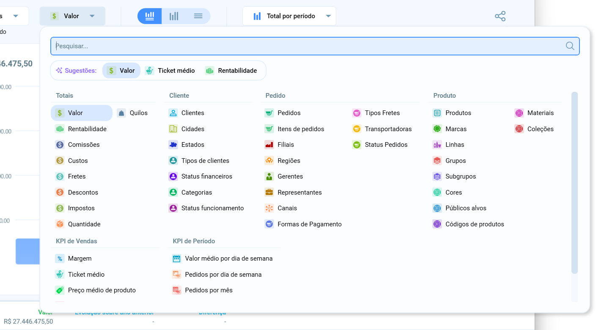Viewport: 615px width, 330px height.
Task: Select the Ticket médio suggestion chip
Action: pos(170,71)
